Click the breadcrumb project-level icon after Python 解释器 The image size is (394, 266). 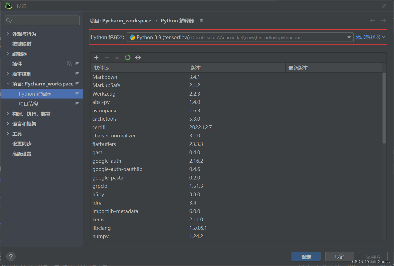click(202, 21)
